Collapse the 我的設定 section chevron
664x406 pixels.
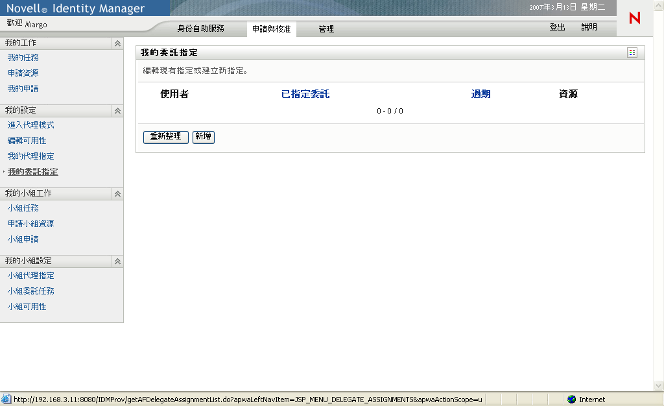click(x=117, y=110)
